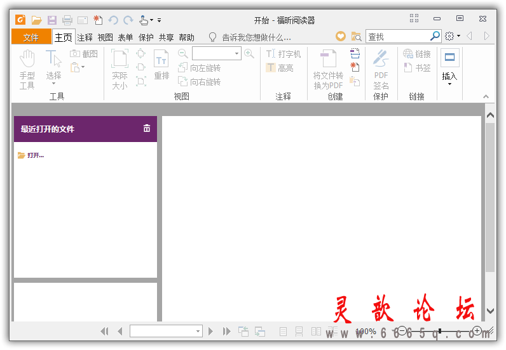506x350 pixels.
Task: Switch to the 表单 Form tab
Action: point(125,37)
